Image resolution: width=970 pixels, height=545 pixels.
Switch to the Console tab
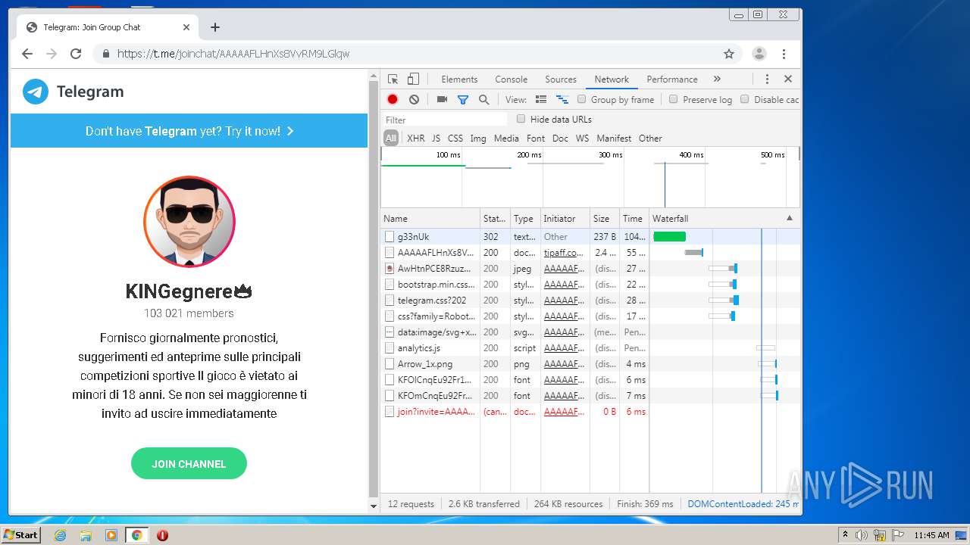512,79
